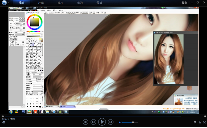Create a new normal layer

(x=10, y=42)
